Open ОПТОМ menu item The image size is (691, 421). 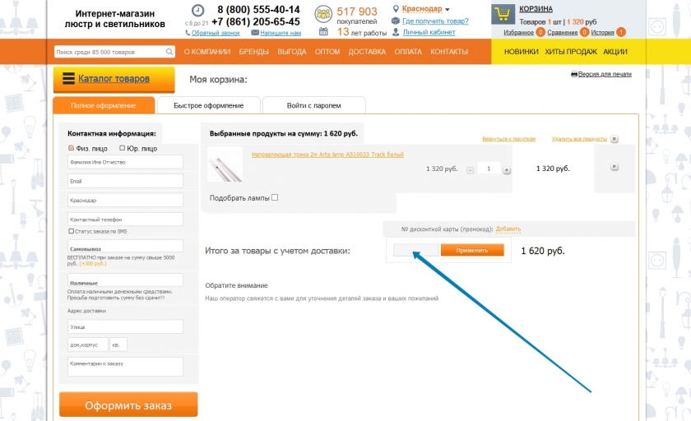(327, 52)
